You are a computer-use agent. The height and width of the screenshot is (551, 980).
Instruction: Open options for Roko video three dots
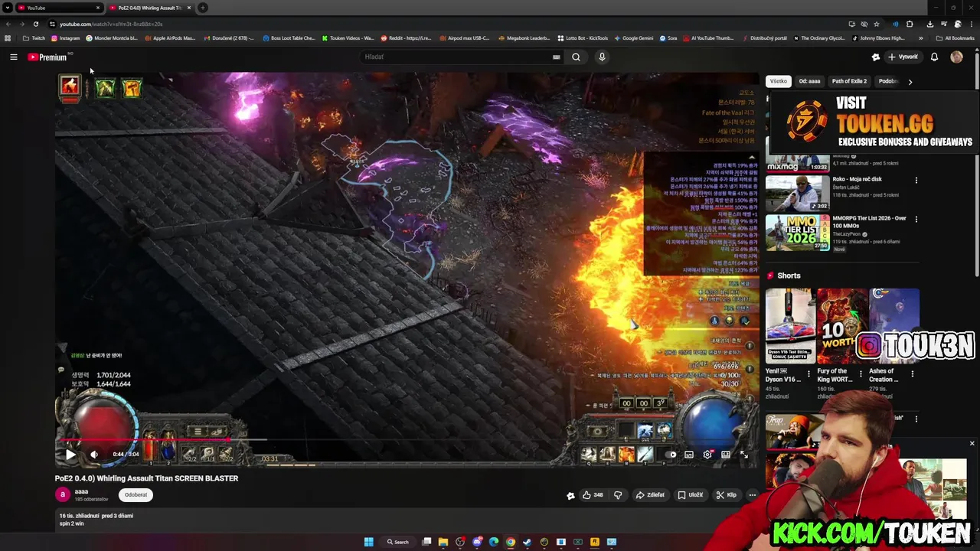(916, 181)
